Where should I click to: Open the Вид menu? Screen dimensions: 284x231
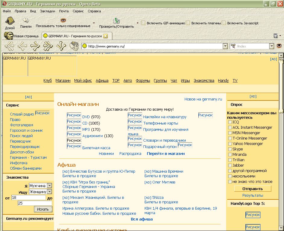click(x=33, y=11)
